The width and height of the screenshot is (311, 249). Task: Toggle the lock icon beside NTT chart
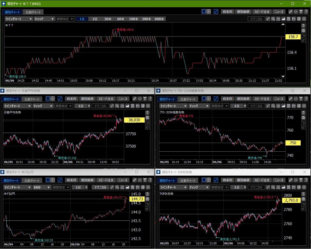[304, 31]
